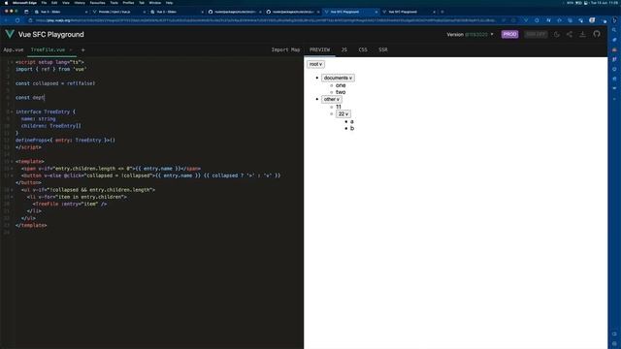Switch to the Provide / Inject Vue.js browser tab
The image size is (621, 349).
(x=117, y=12)
